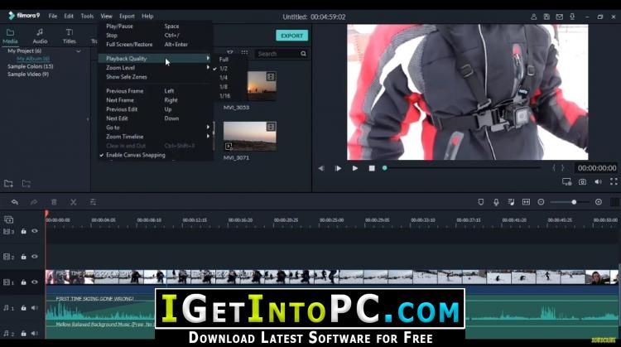The height and width of the screenshot is (347, 621).
Task: Step back one frame in preview
Action: tap(321, 168)
